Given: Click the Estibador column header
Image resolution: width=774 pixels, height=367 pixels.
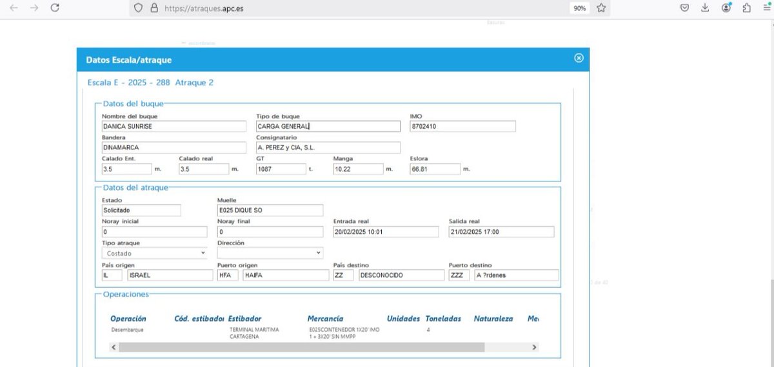Looking at the screenshot, I should (x=245, y=319).
